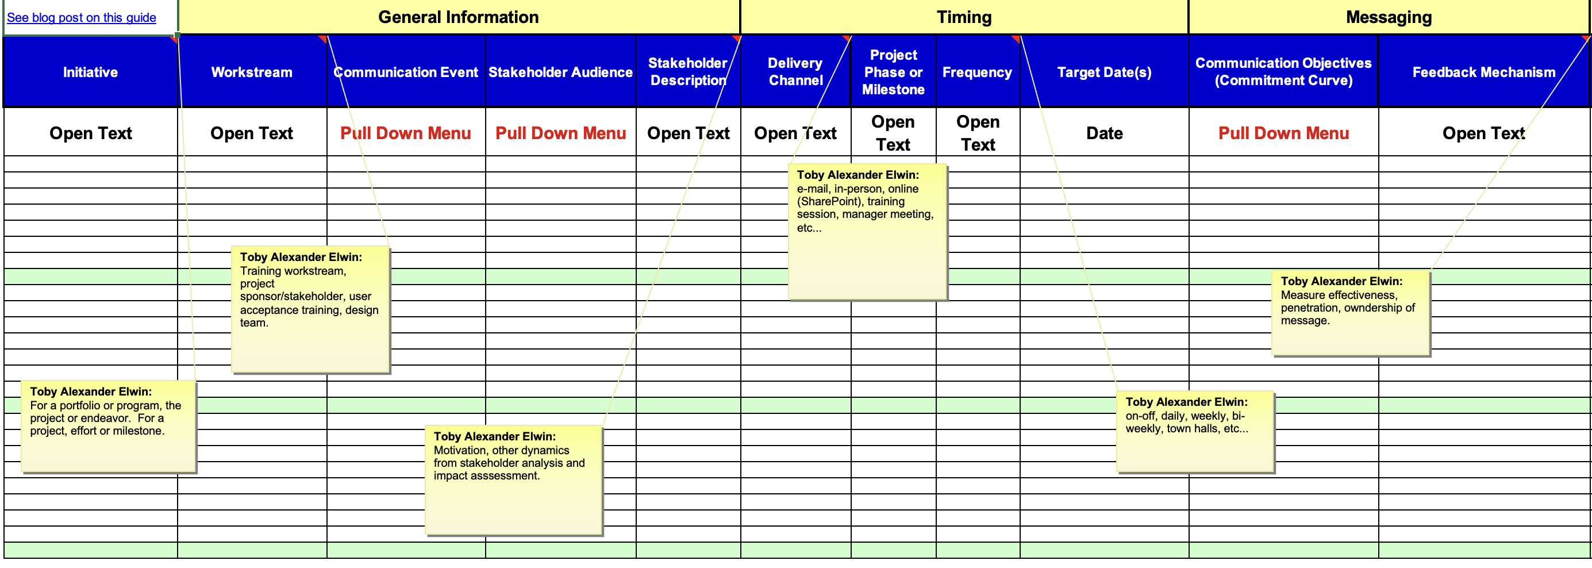Select the Timing section header cell
1592x568 pixels.
point(963,17)
